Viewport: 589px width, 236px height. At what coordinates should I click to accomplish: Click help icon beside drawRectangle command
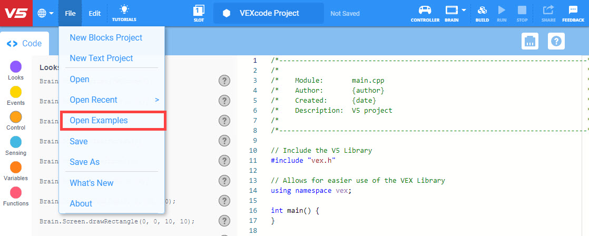pyautogui.click(x=224, y=221)
